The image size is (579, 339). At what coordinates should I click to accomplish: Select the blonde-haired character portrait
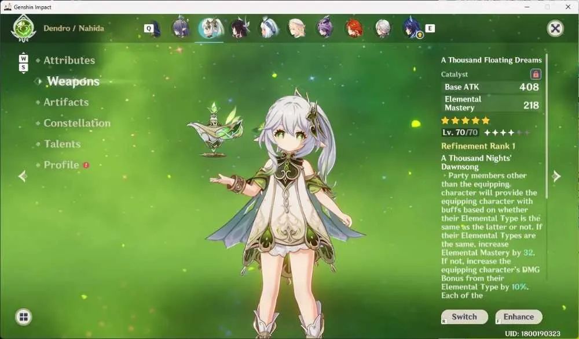tap(296, 28)
